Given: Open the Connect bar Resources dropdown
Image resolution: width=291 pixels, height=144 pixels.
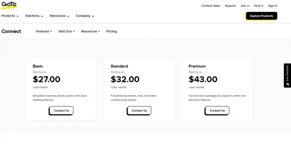Looking at the screenshot, I should point(90,31).
